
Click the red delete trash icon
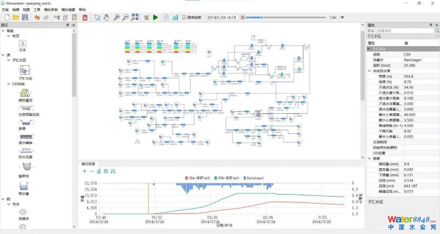pyautogui.click(x=85, y=17)
